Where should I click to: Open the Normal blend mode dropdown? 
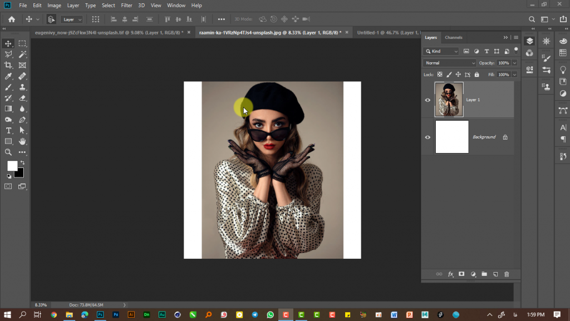[450, 63]
